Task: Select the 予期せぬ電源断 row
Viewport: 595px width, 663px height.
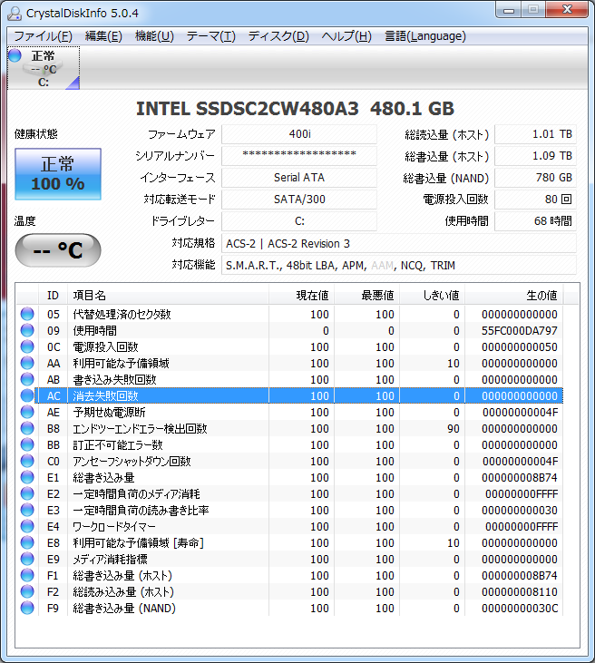Action: [289, 413]
